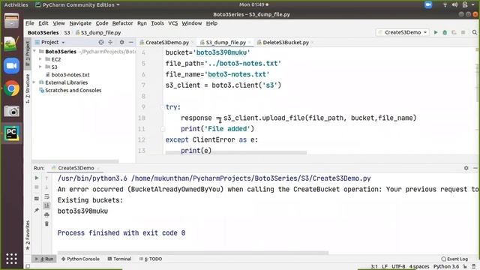This screenshot has height=270, width=480.
Task: Open Run panel settings gear
Action: point(466,168)
